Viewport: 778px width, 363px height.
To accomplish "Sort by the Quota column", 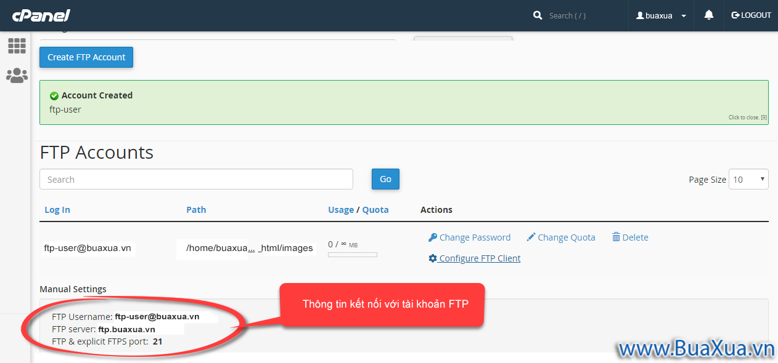I will pos(375,210).
